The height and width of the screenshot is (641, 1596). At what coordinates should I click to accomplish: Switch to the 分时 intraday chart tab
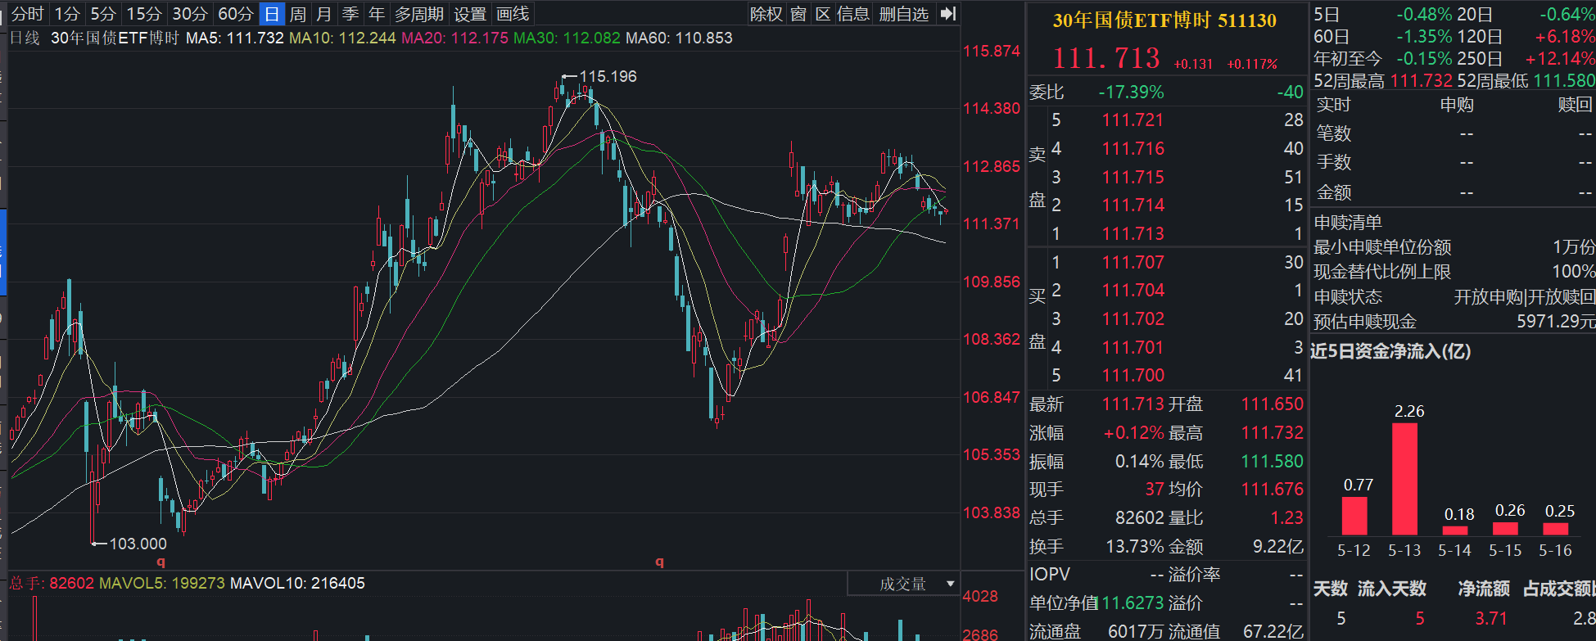(27, 14)
